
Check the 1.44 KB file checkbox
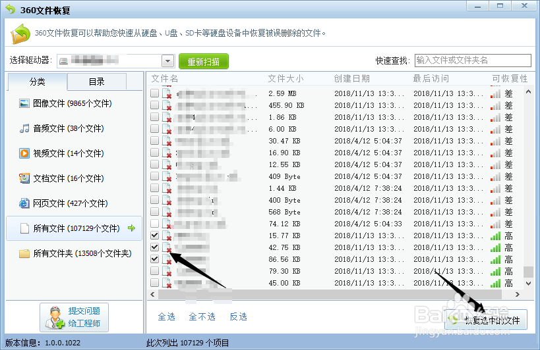pyautogui.click(x=155, y=188)
